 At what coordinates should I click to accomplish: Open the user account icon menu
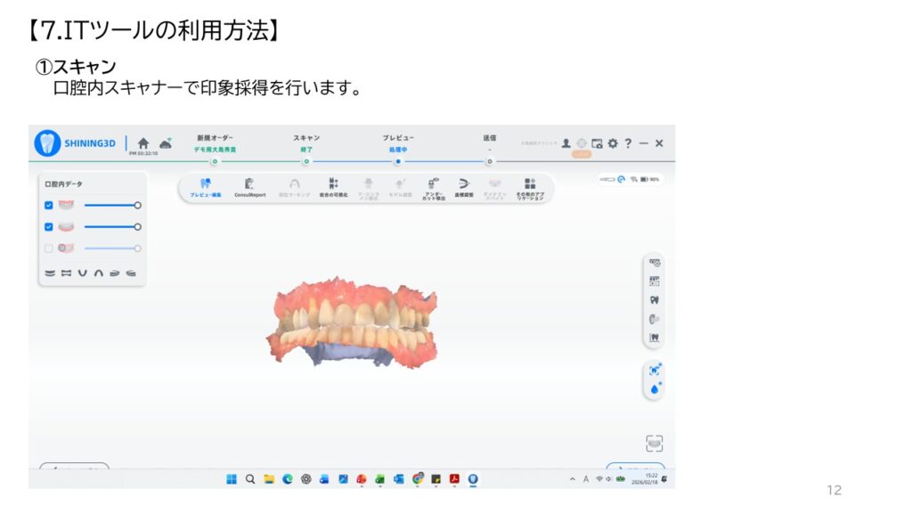[x=566, y=142]
